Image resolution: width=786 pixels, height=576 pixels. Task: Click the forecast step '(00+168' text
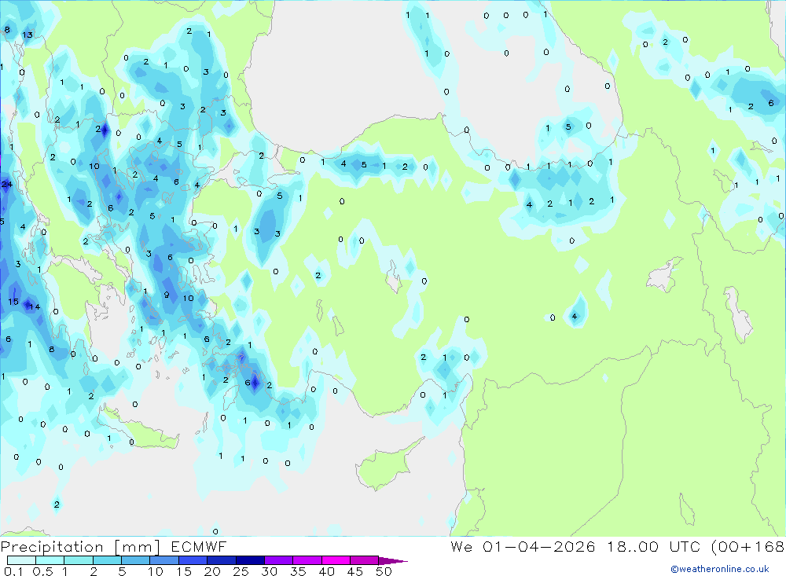[748, 546]
